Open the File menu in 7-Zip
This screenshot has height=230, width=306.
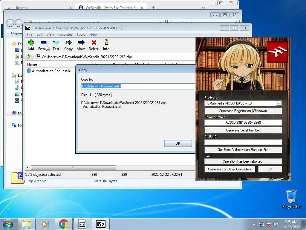click(30, 34)
